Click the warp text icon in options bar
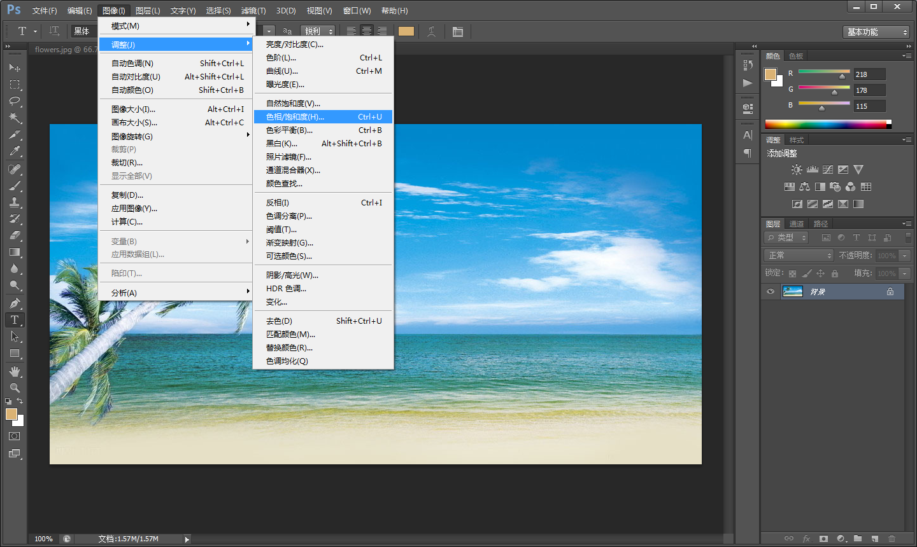Viewport: 917px width, 547px height. (x=432, y=31)
